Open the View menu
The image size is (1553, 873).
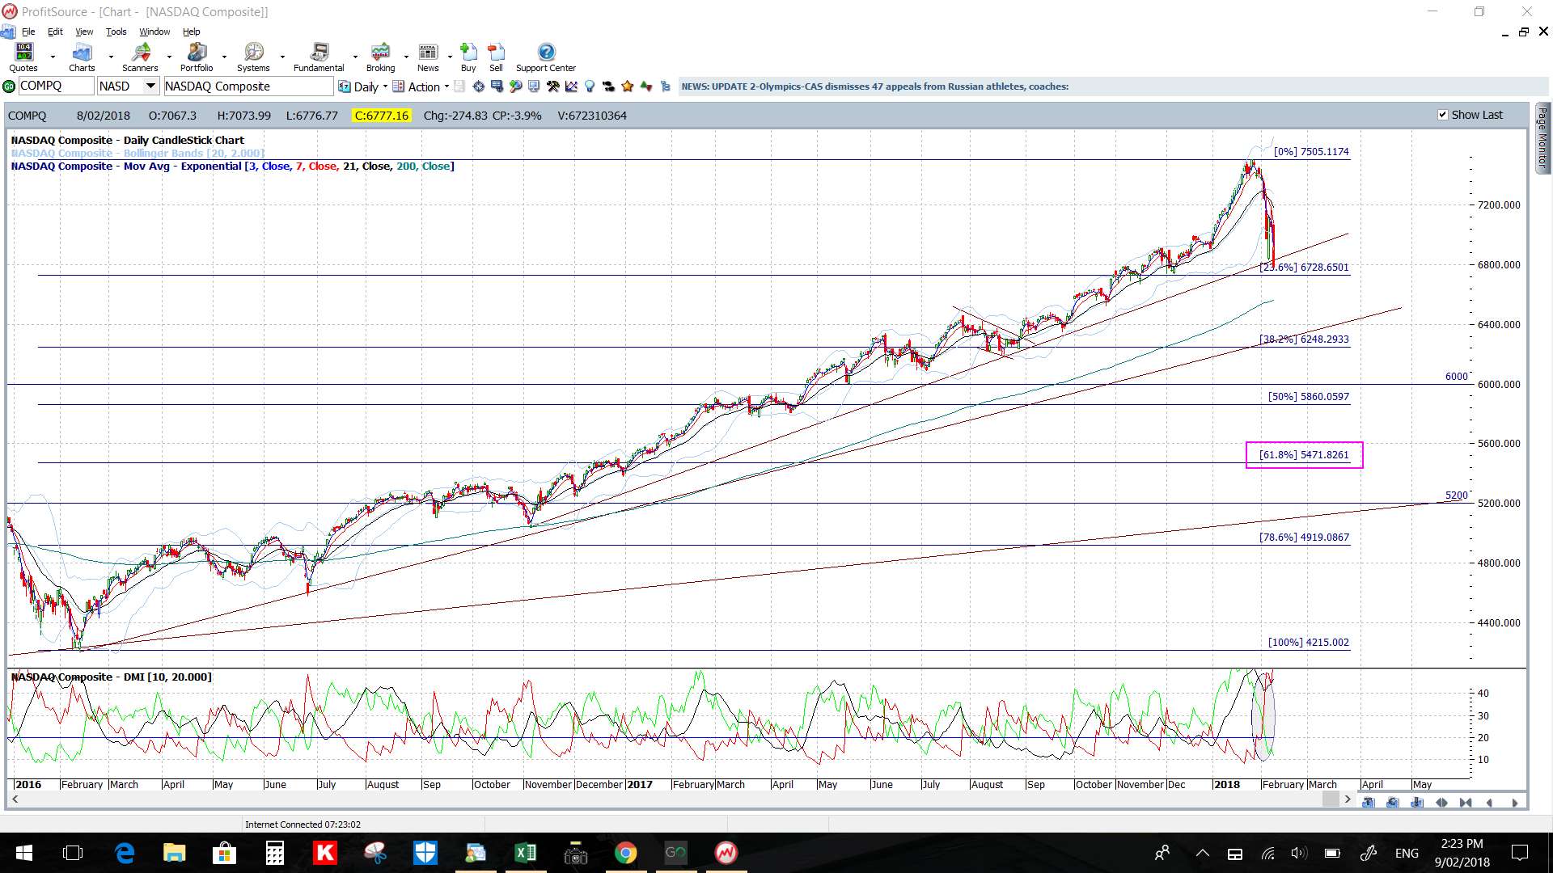click(x=84, y=32)
